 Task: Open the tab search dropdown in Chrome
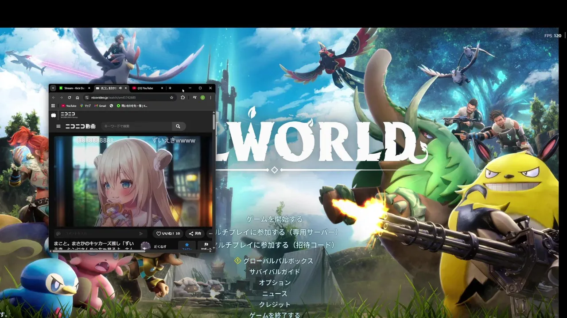click(x=53, y=88)
